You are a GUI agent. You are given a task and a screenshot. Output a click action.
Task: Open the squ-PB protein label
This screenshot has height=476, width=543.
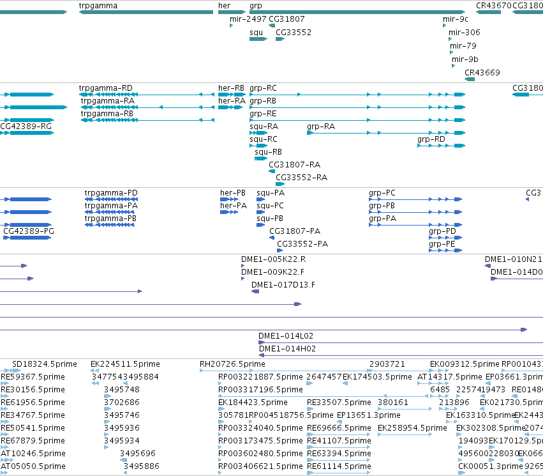coord(270,219)
